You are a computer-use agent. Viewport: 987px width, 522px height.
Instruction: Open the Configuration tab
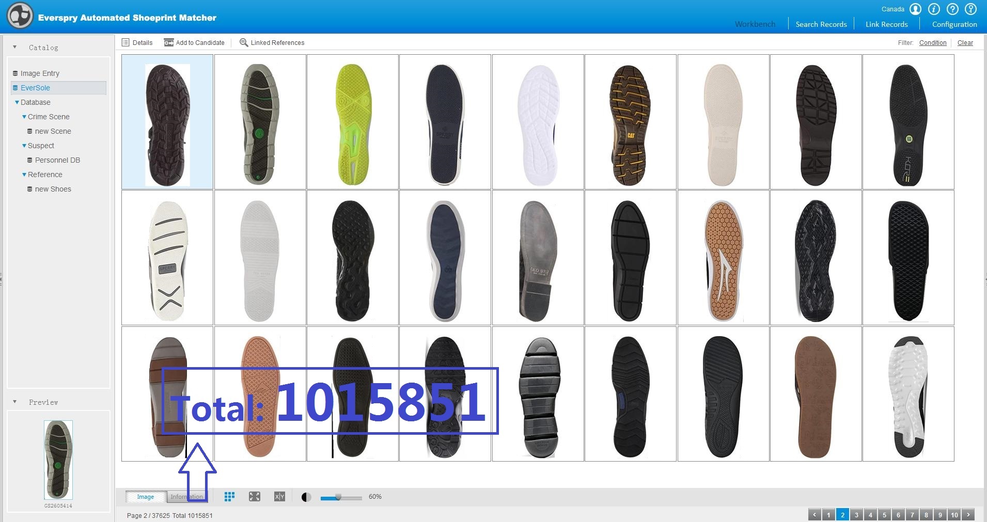(x=954, y=24)
